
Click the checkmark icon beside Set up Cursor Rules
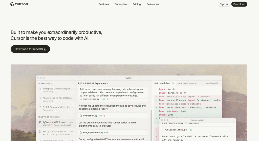(x=40, y=132)
